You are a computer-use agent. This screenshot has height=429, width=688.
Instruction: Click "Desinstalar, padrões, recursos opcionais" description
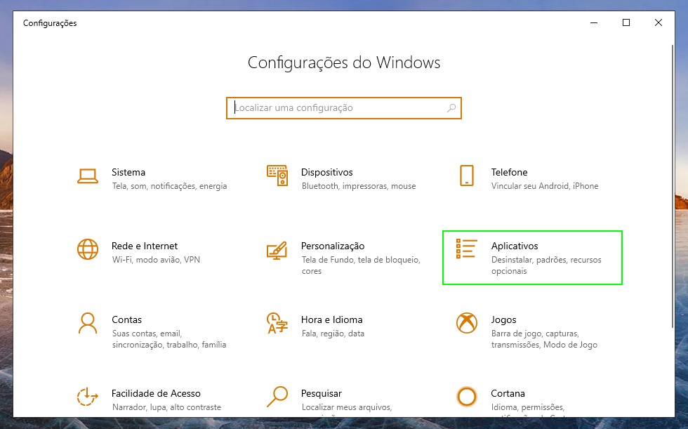(546, 265)
